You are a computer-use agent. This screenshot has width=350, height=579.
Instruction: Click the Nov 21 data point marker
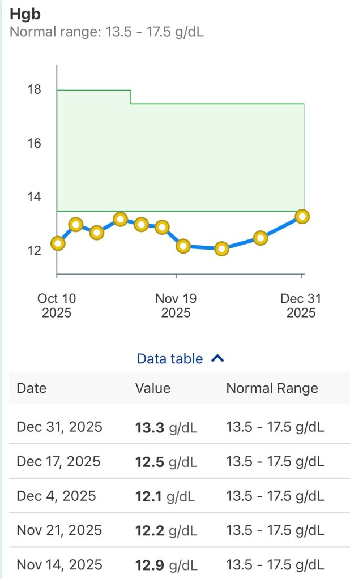[182, 247]
